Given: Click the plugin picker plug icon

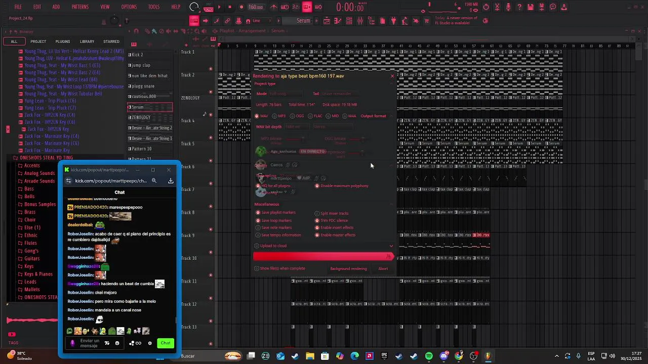Looking at the screenshot, I should click(393, 21).
